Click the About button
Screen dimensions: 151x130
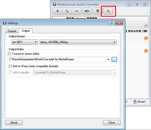click(x=14, y=123)
